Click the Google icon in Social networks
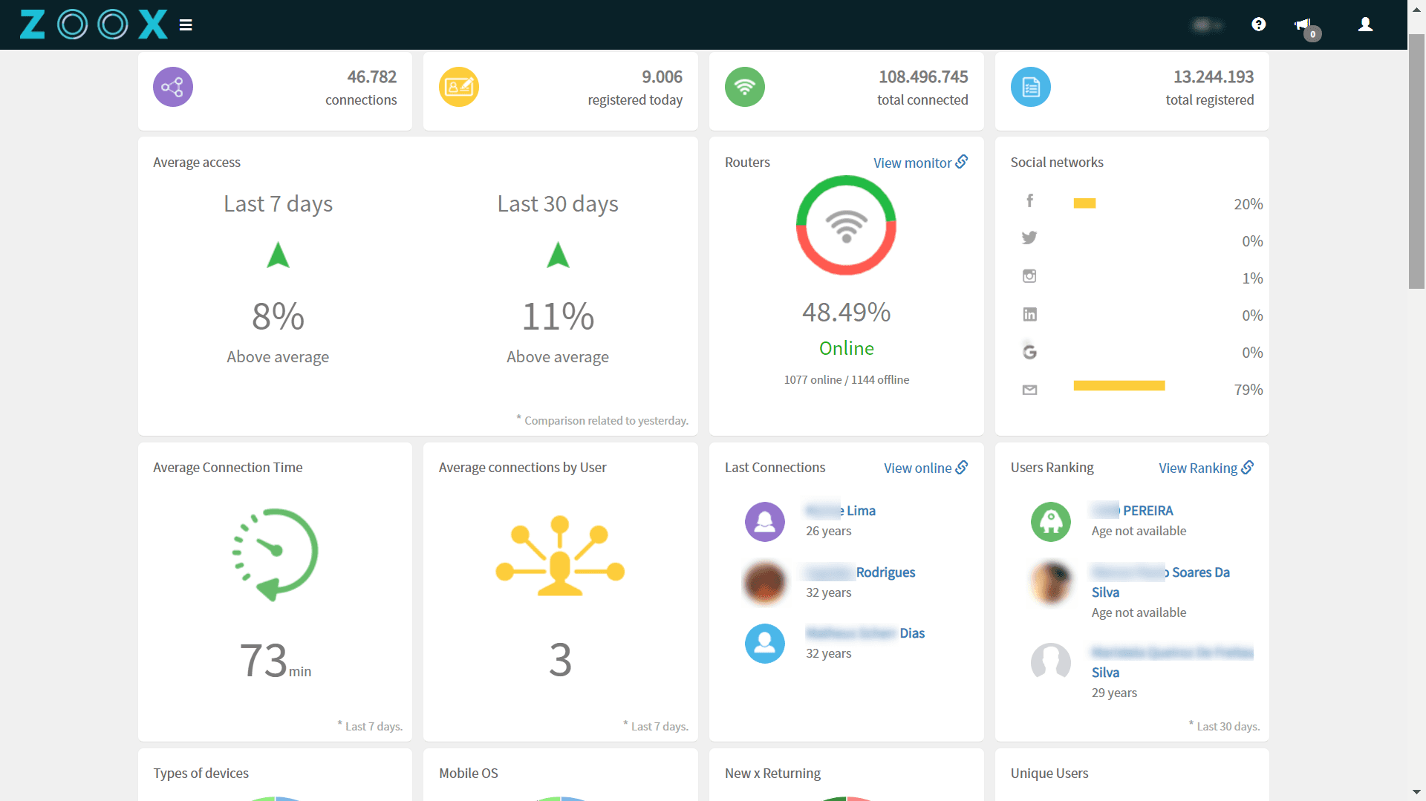Image resolution: width=1426 pixels, height=801 pixels. coord(1029,351)
